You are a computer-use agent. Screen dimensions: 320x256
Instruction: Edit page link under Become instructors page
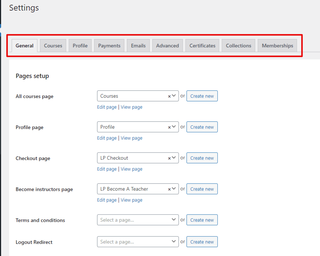pyautogui.click(x=107, y=200)
